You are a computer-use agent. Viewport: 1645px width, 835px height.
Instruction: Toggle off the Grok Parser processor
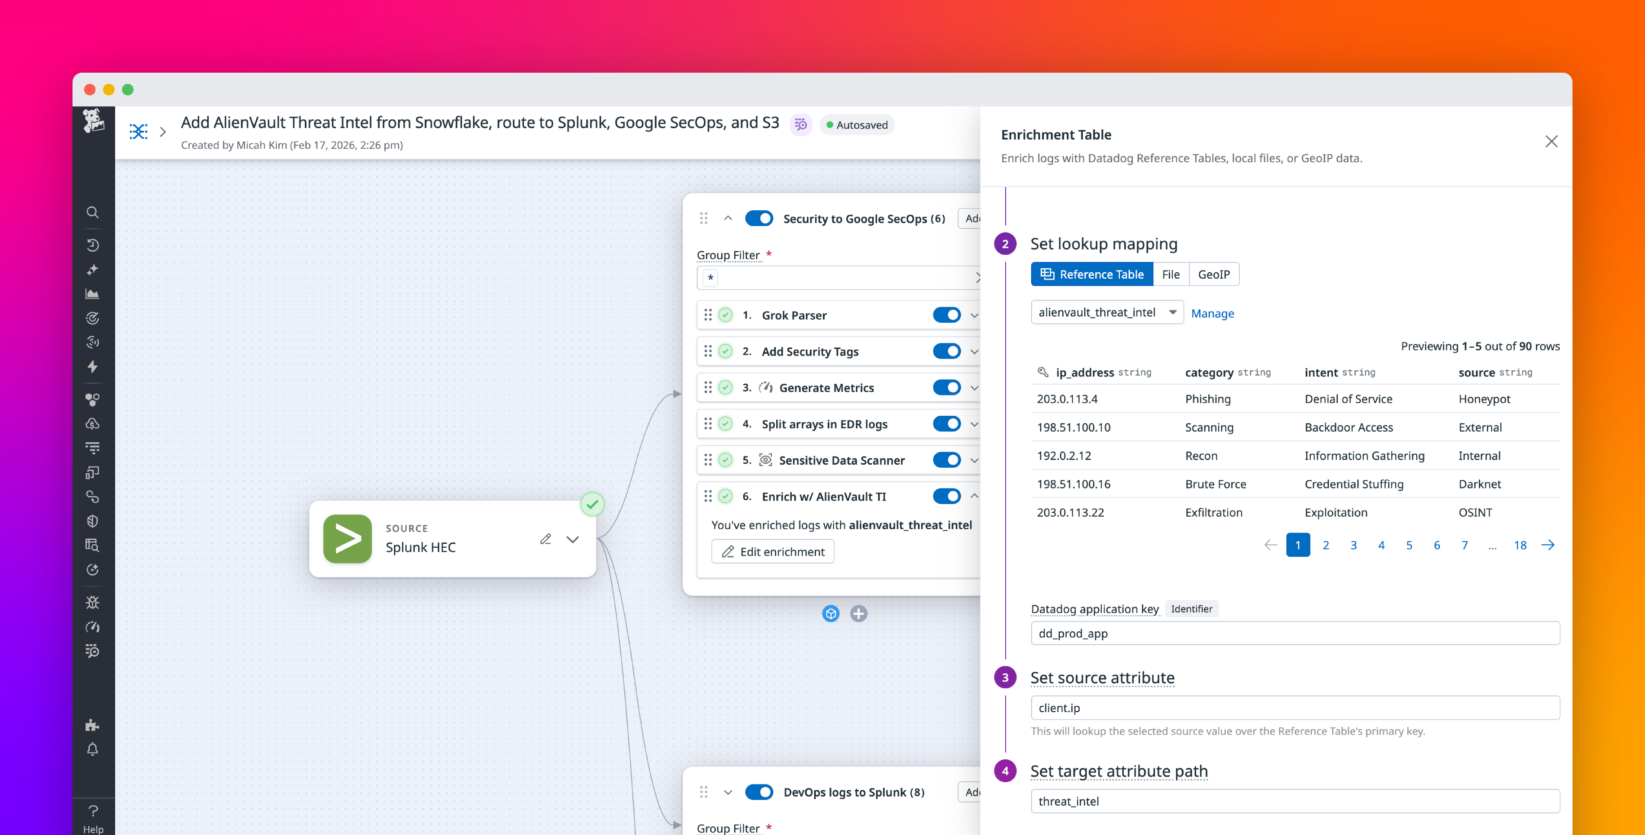tap(946, 315)
